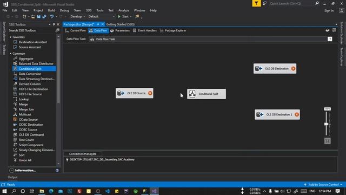
Task: Open the File menu
Action: [x=5, y=10]
